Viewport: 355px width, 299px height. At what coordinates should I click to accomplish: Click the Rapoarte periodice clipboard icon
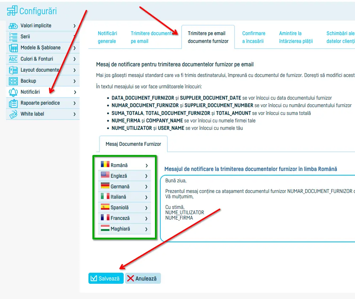click(x=13, y=103)
